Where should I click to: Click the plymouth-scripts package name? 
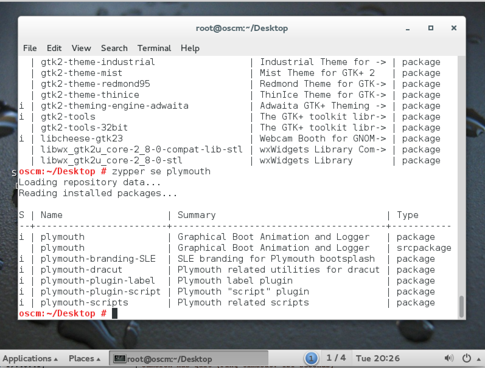[84, 302]
